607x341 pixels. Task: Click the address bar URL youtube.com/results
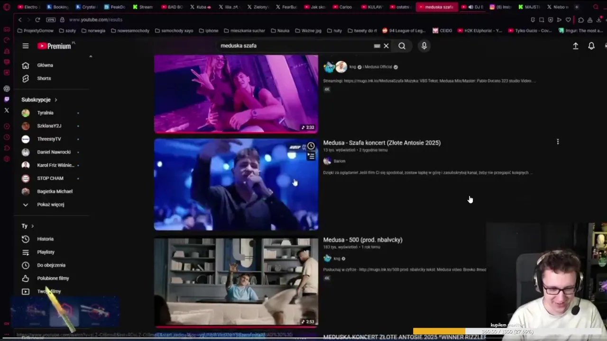(96, 20)
